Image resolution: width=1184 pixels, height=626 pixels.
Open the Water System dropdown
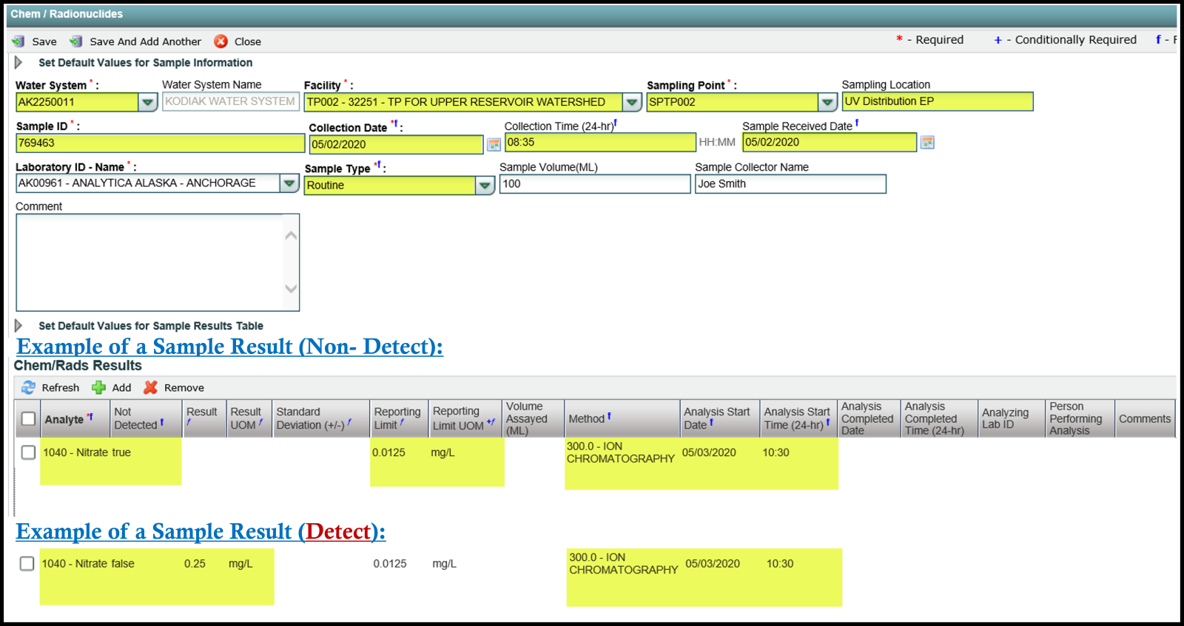coord(148,102)
